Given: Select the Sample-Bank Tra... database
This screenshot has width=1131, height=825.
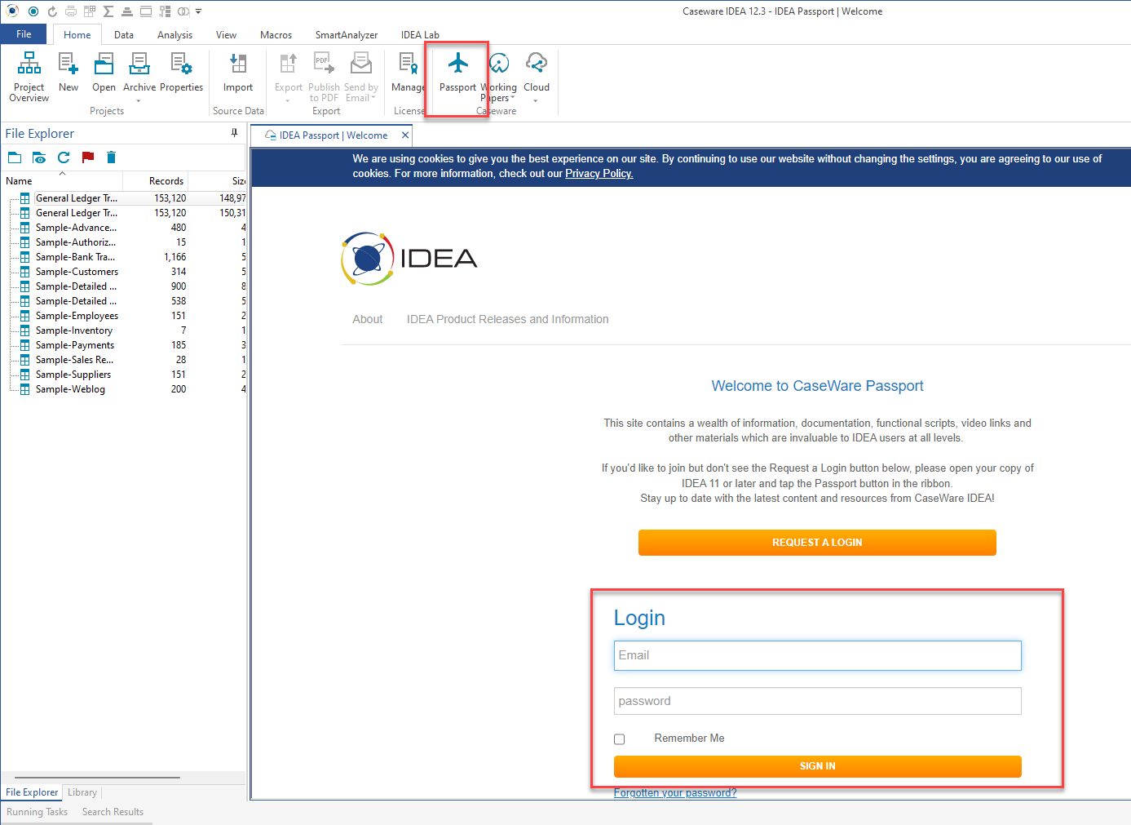Looking at the screenshot, I should [x=75, y=257].
